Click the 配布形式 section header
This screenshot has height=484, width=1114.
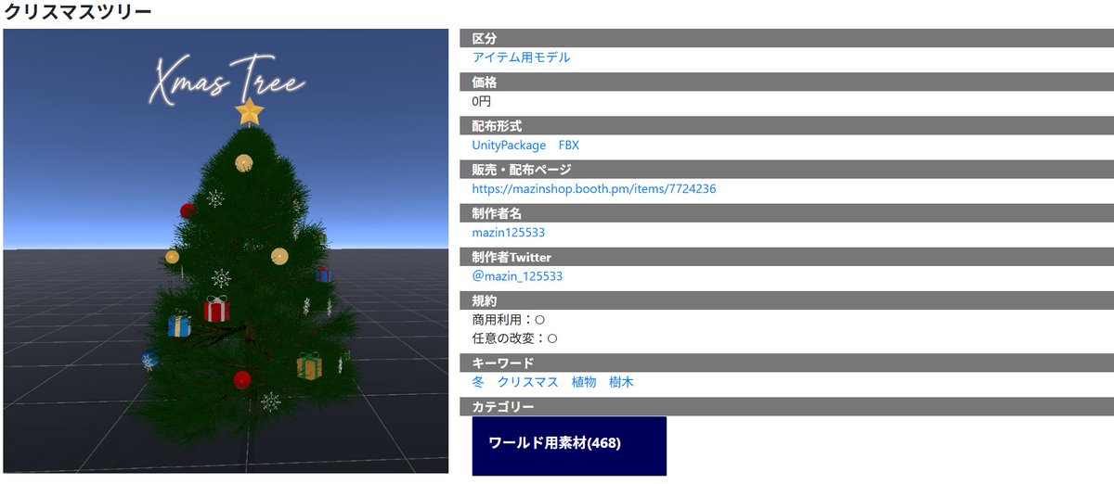pyautogui.click(x=787, y=126)
